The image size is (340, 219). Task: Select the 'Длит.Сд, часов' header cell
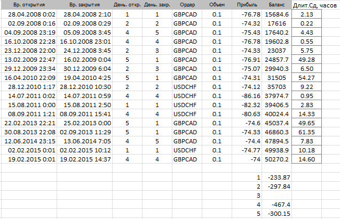314,5
